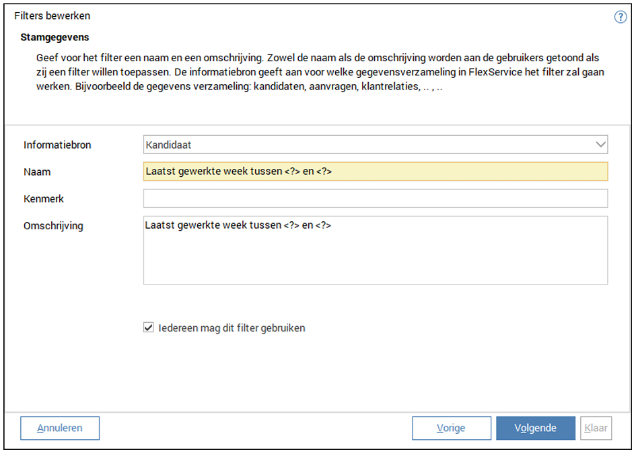
Task: Go back with the Vorige button
Action: tap(451, 428)
